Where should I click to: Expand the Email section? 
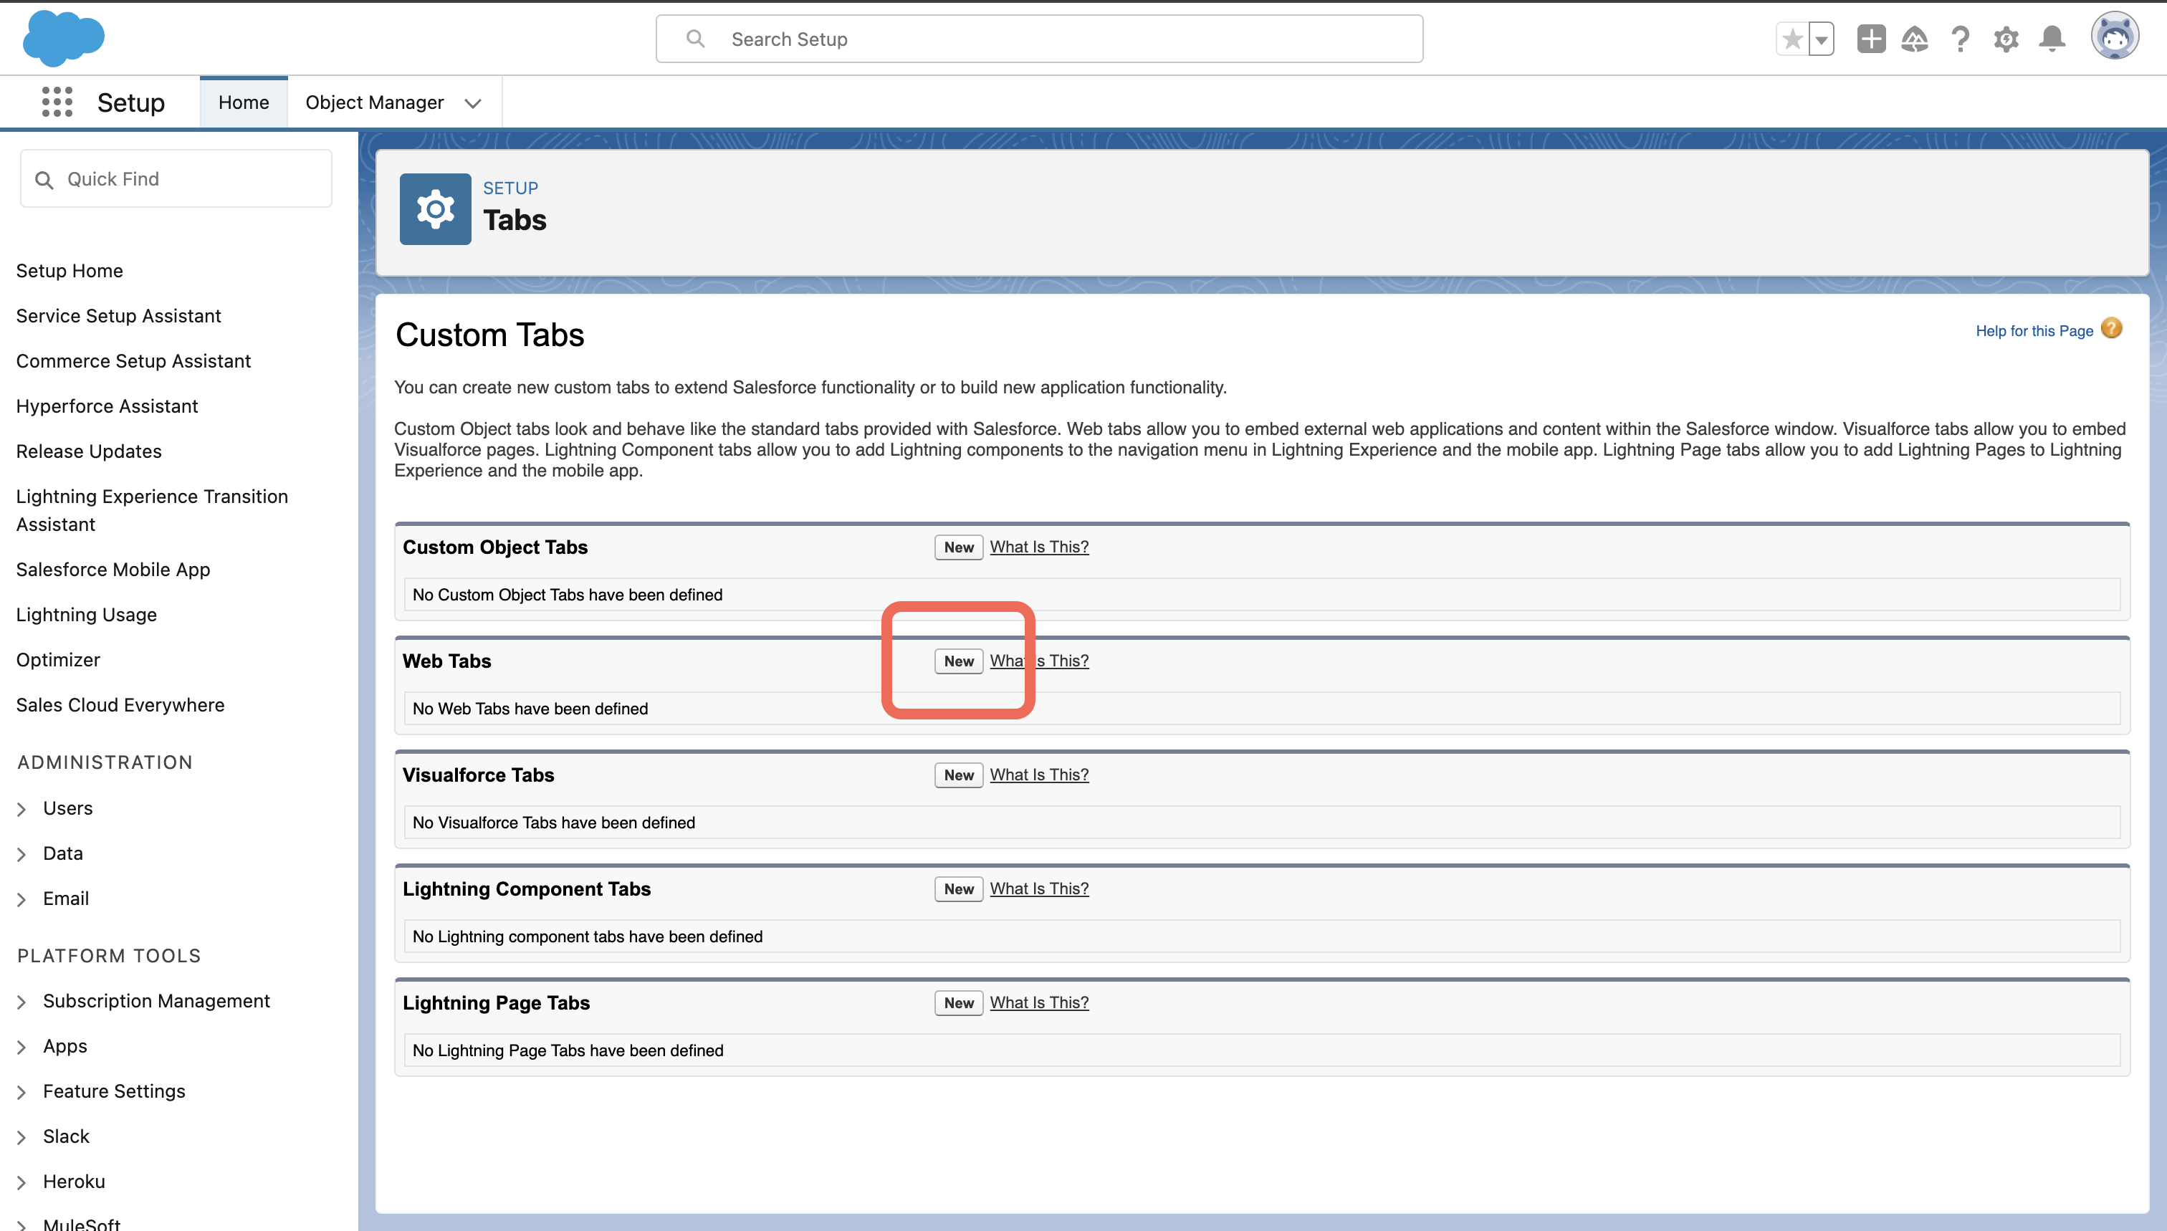[22, 899]
